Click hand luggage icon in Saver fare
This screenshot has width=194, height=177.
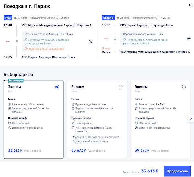(136, 104)
